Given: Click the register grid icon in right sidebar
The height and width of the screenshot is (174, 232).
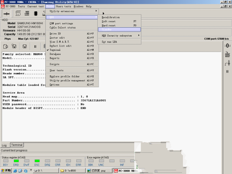Looking at the screenshot, I should point(227,55).
